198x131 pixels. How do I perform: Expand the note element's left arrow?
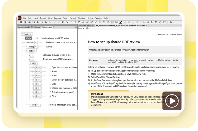[30, 105]
